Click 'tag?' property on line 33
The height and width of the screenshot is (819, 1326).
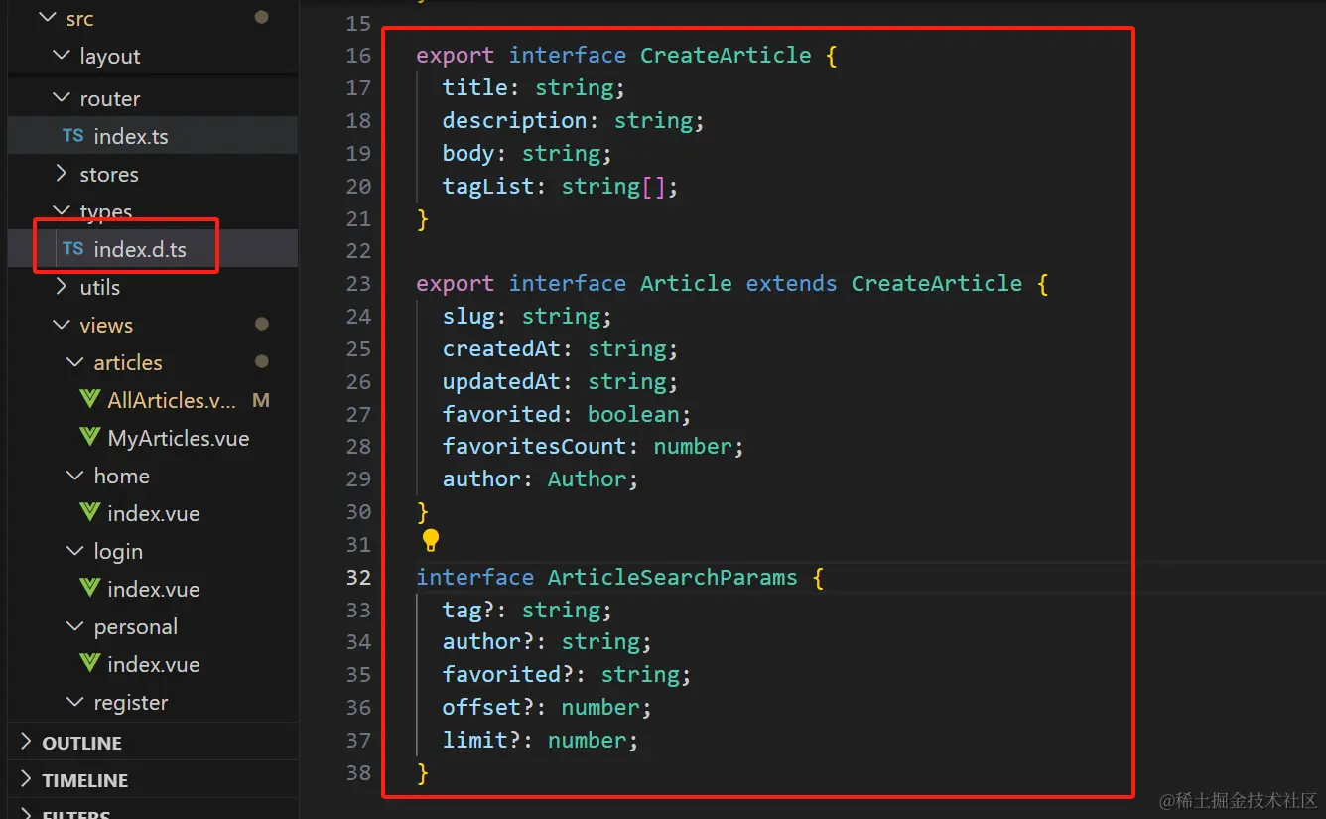click(468, 611)
